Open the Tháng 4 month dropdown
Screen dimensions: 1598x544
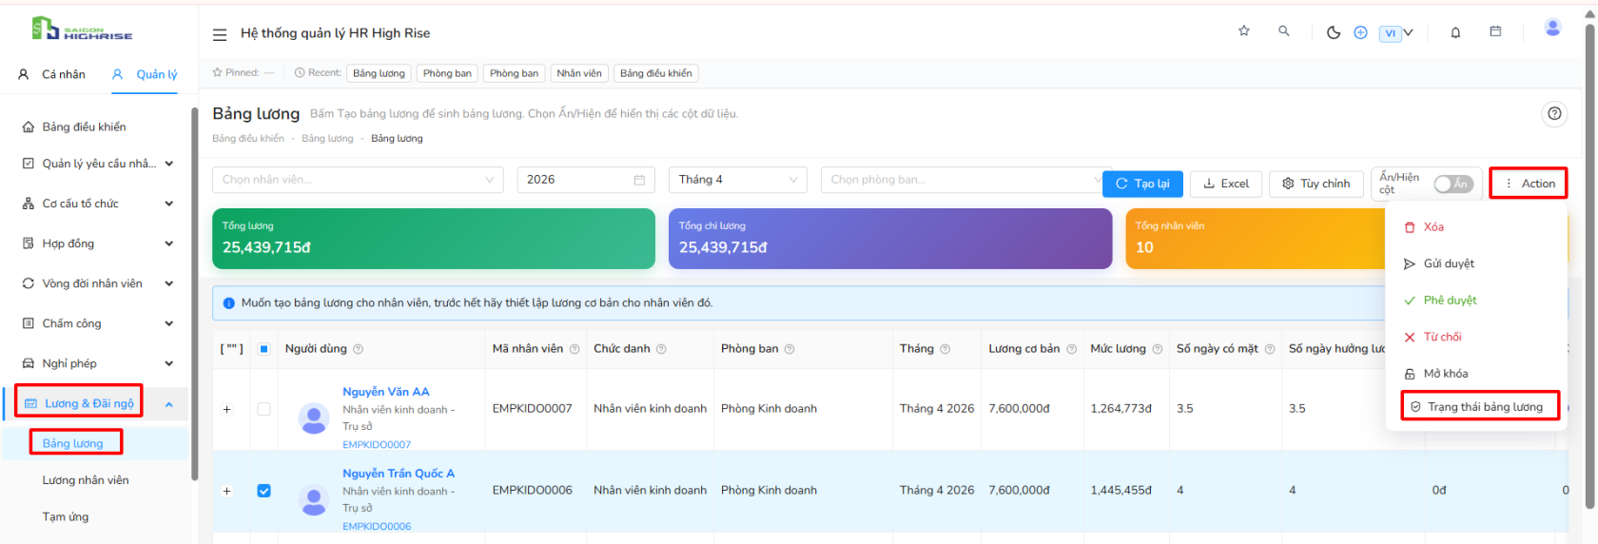tap(738, 180)
